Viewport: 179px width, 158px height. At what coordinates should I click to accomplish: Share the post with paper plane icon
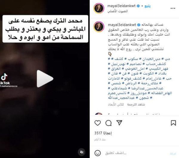pos(119,123)
